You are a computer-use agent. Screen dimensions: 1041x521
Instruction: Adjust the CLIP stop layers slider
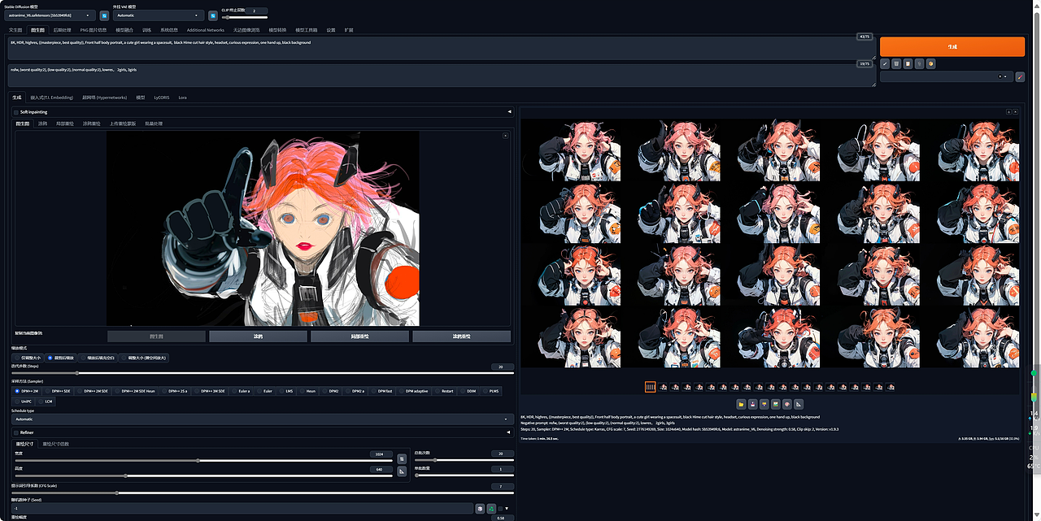pos(244,17)
